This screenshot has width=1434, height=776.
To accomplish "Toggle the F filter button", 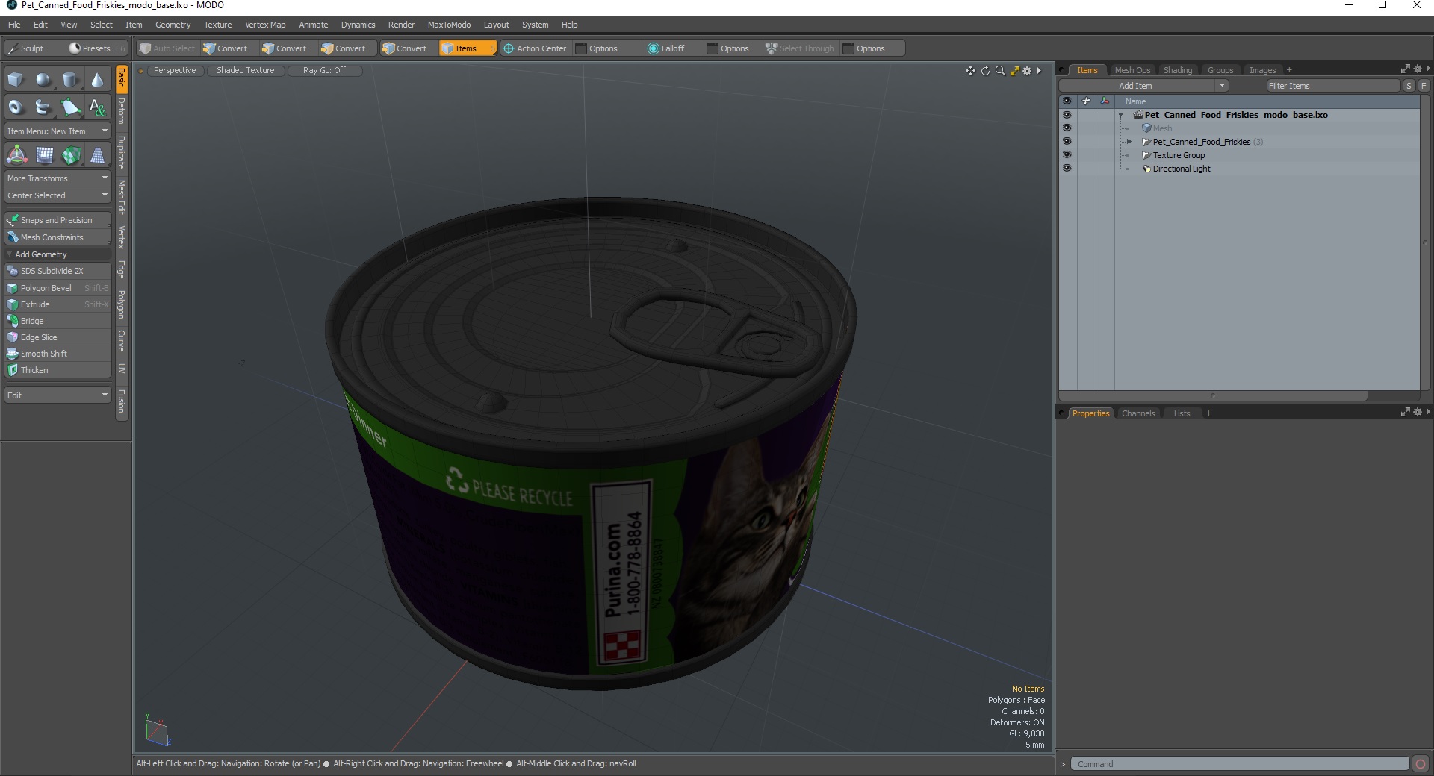I will click(x=1424, y=86).
